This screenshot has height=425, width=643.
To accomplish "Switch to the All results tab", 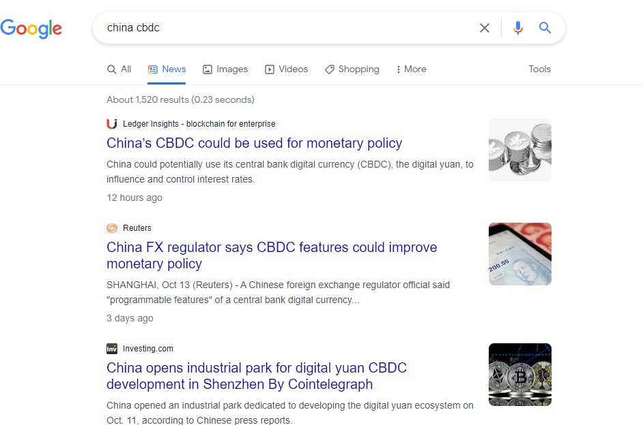I will click(x=119, y=69).
